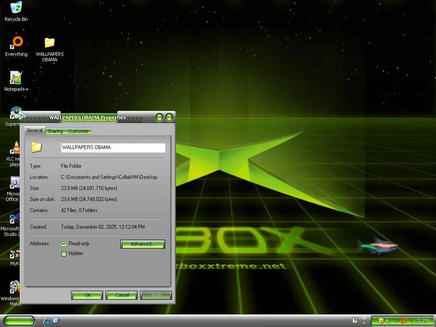
Task: Select the MyP desktop shortcut icon
Action: [15, 254]
